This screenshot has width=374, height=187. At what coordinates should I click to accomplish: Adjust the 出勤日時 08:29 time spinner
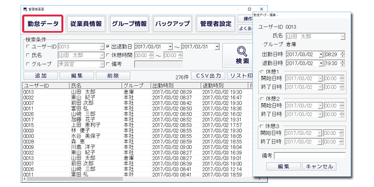[x=343, y=55]
